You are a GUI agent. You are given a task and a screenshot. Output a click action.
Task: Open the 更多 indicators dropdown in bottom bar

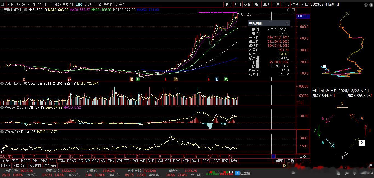tap(225, 161)
